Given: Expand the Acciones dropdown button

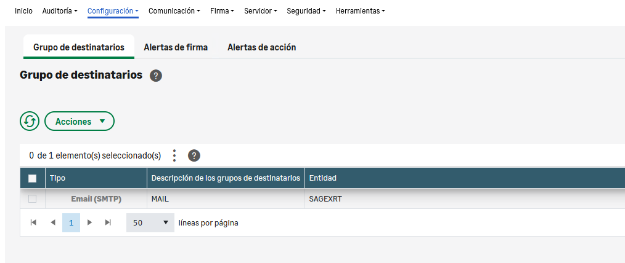Looking at the screenshot, I should pos(80,121).
